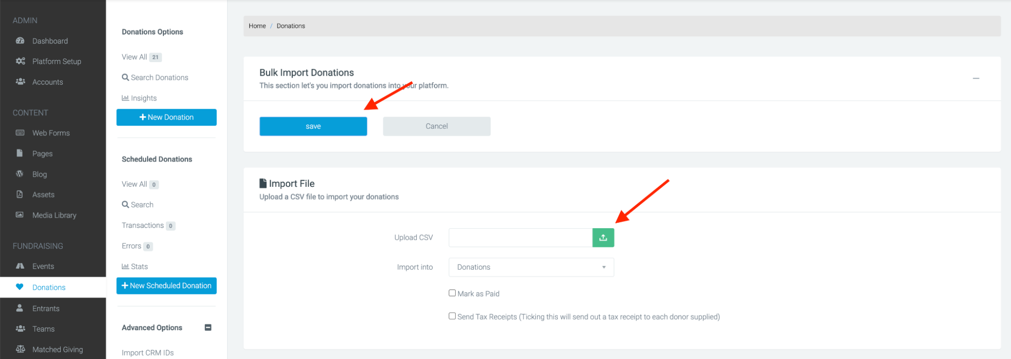Enable the Send Tax Receipts checkbox

[452, 316]
